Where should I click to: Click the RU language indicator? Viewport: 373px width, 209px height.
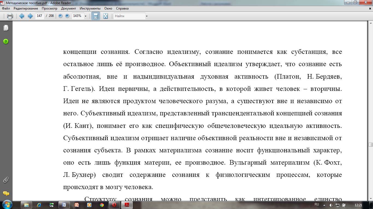point(317,204)
